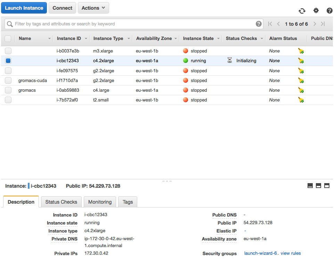Create alarm icon for instance i-b0037e3b
This screenshot has width=335, height=261.
pyautogui.click(x=301, y=51)
